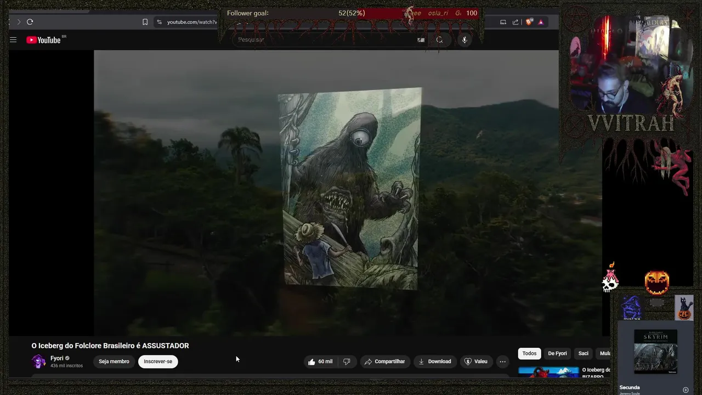
Task: Select the Saci filter chip
Action: pos(584,353)
